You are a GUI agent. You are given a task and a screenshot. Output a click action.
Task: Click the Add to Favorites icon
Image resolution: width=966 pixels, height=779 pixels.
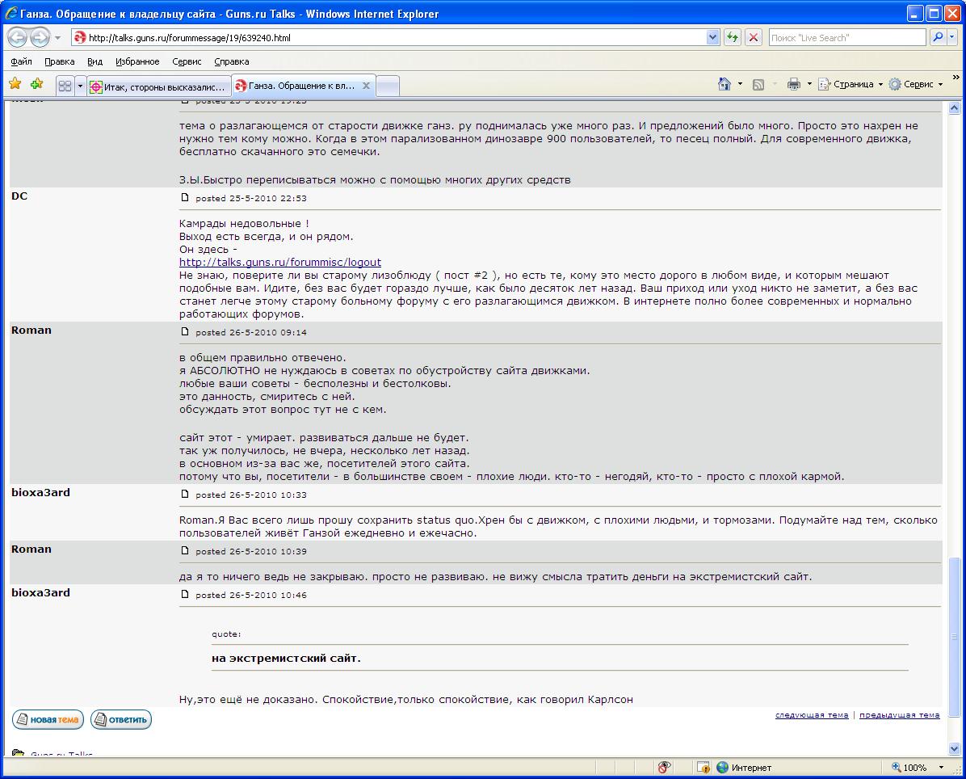(x=36, y=84)
